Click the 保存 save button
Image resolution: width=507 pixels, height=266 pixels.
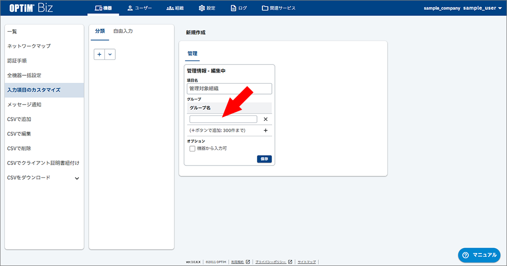click(x=264, y=159)
